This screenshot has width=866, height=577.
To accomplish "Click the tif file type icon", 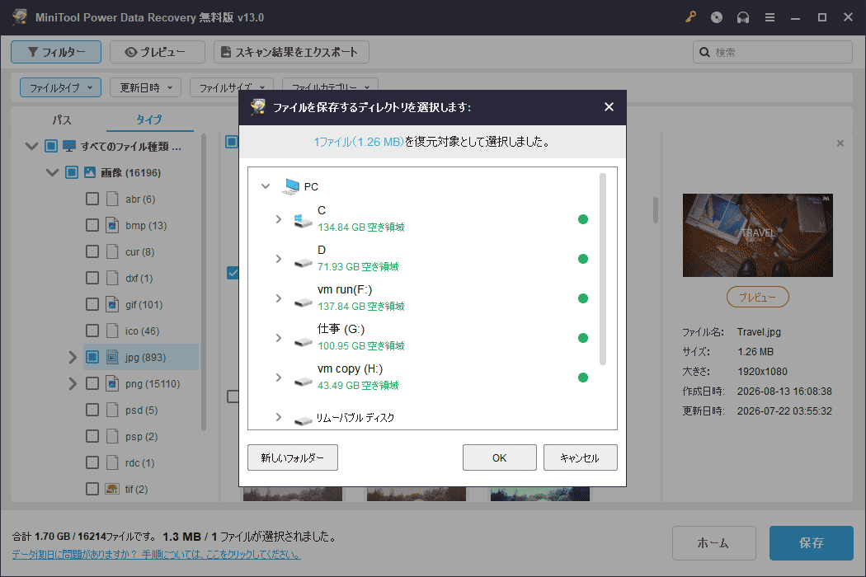I will (x=112, y=489).
